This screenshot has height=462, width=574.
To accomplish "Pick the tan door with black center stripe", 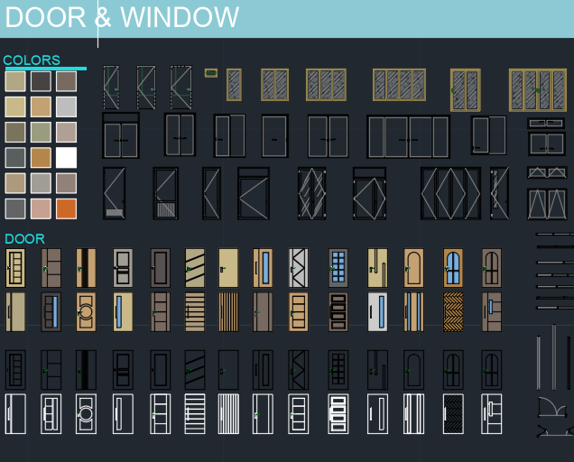I will pos(86,268).
